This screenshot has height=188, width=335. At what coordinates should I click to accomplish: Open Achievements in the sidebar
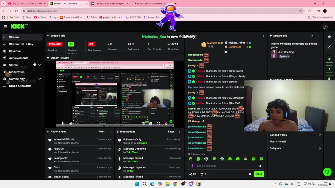tap(22, 58)
